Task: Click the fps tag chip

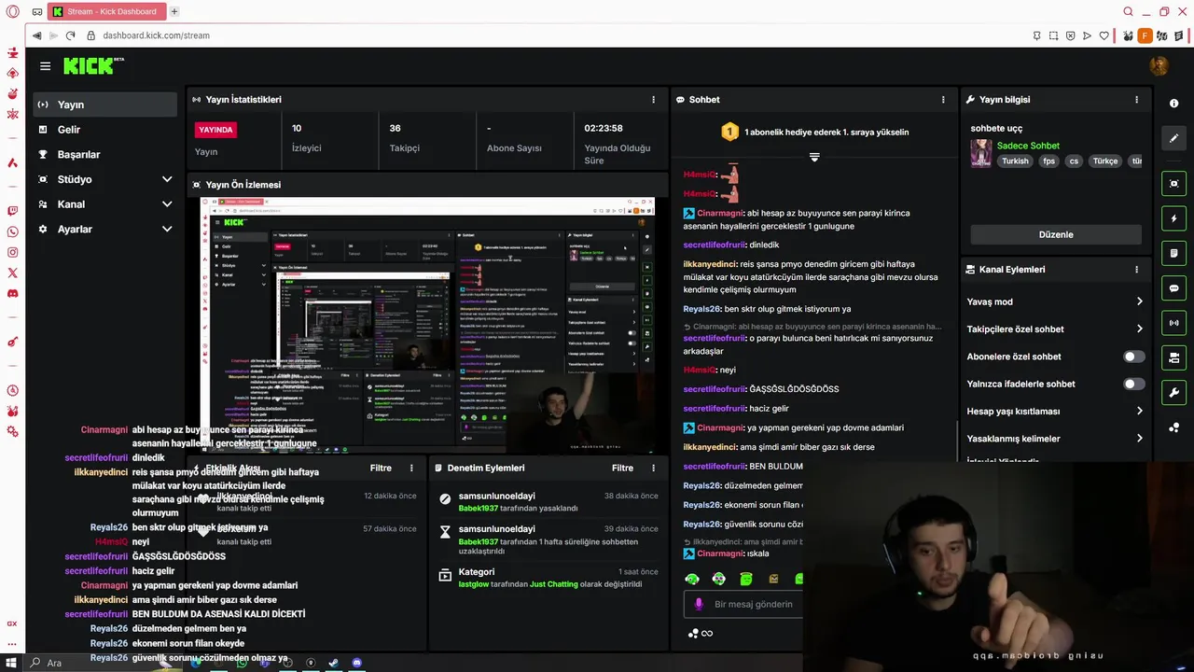Action: tap(1048, 161)
